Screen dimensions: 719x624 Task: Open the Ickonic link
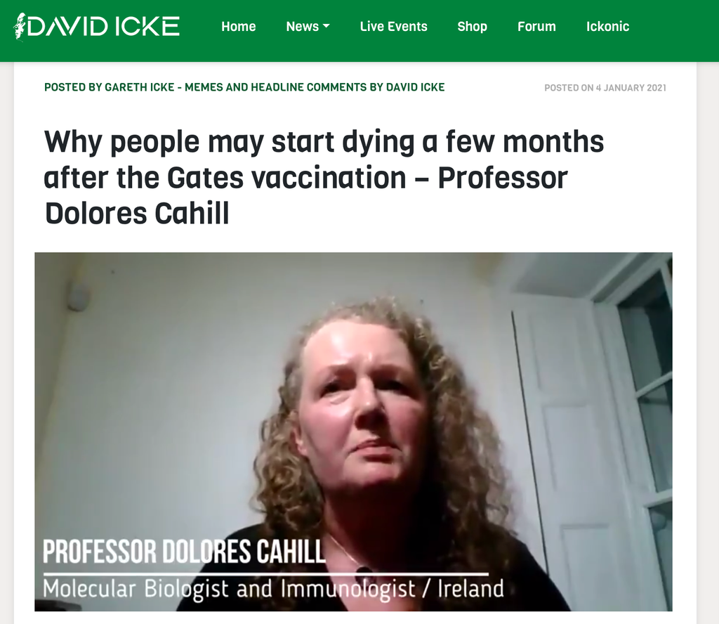[607, 27]
